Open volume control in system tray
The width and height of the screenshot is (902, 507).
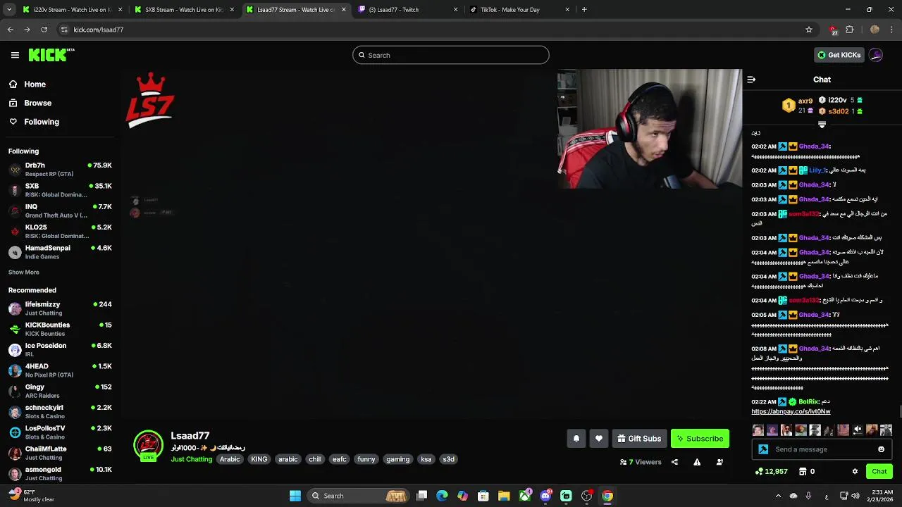point(855,496)
